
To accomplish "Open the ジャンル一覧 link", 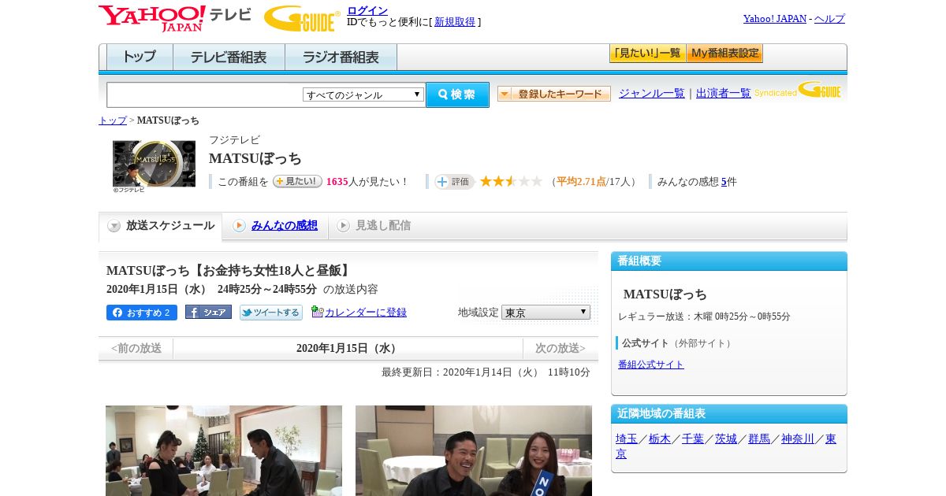I will click(x=652, y=94).
